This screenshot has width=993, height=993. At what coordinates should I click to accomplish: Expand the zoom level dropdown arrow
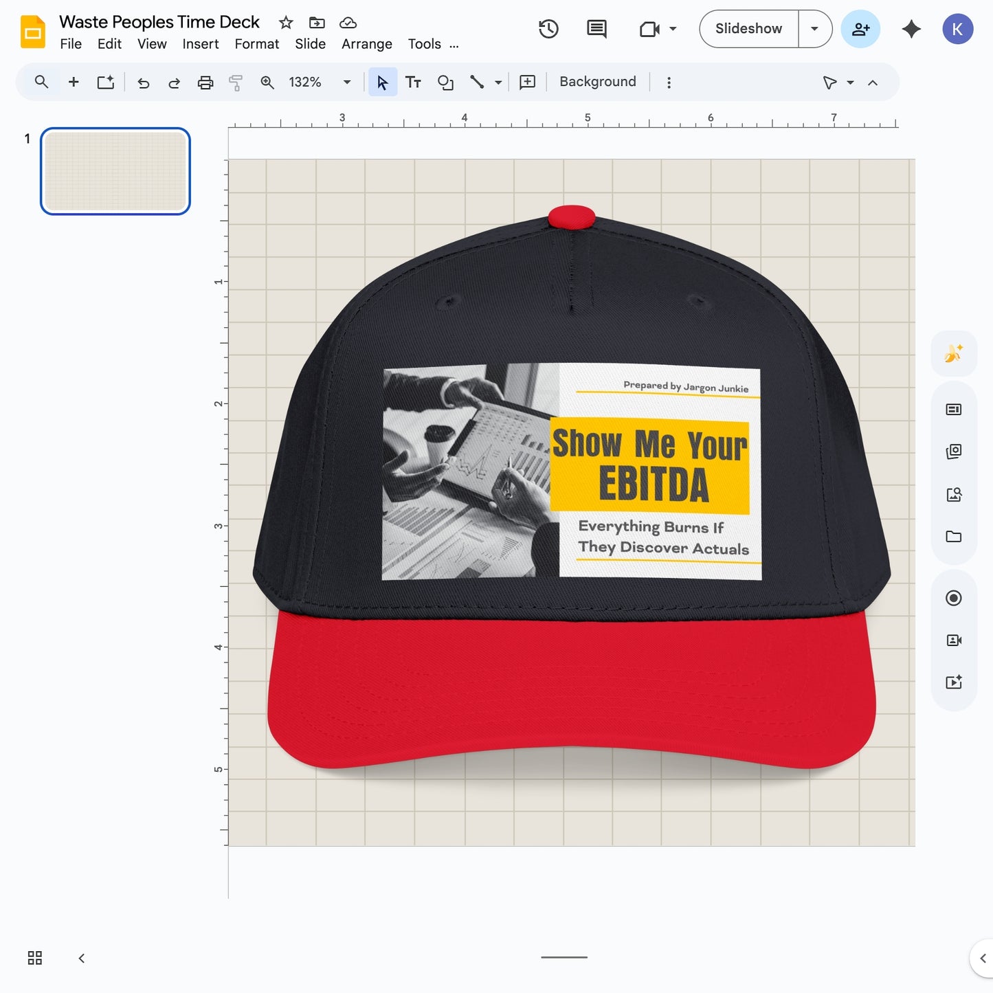click(347, 82)
